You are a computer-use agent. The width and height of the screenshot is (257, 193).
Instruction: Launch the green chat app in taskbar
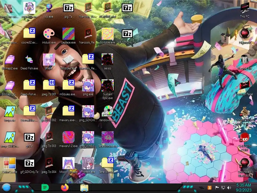[x=45, y=187]
